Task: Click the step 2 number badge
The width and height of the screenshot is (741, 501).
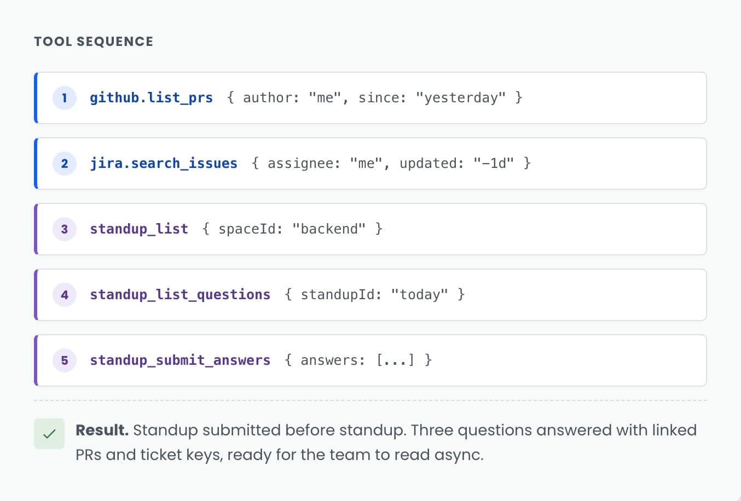Action: pos(65,164)
